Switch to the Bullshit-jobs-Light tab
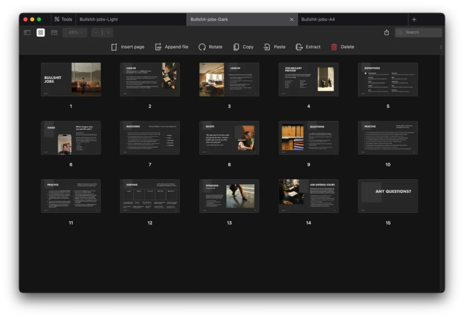 pyautogui.click(x=99, y=19)
